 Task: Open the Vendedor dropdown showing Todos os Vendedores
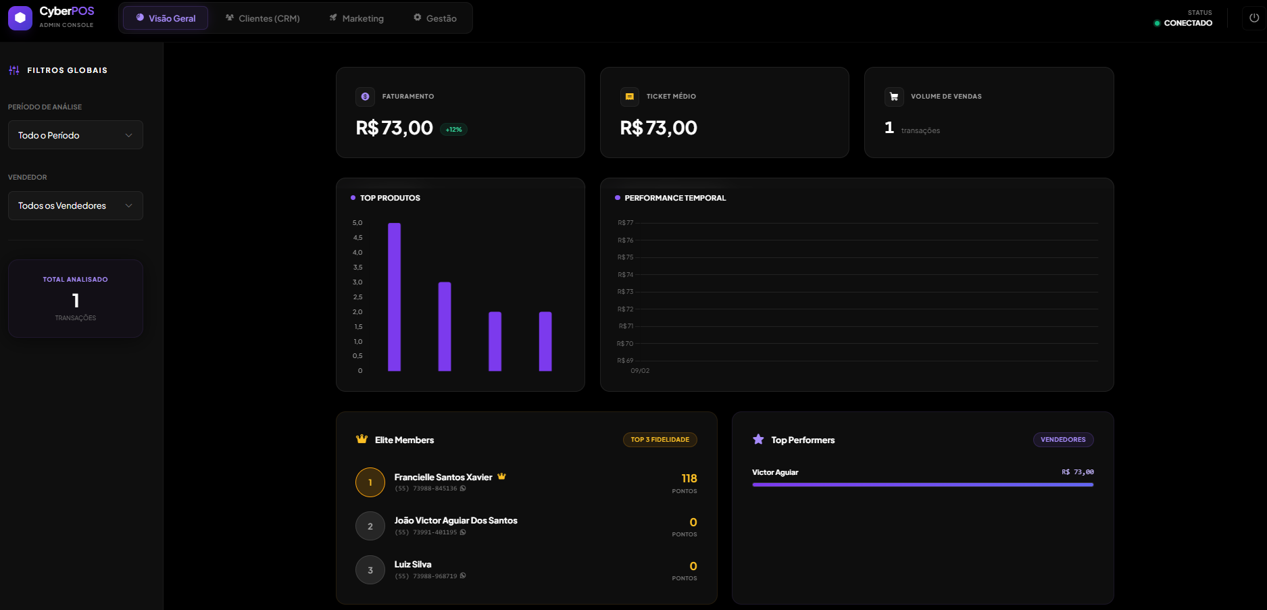(75, 205)
